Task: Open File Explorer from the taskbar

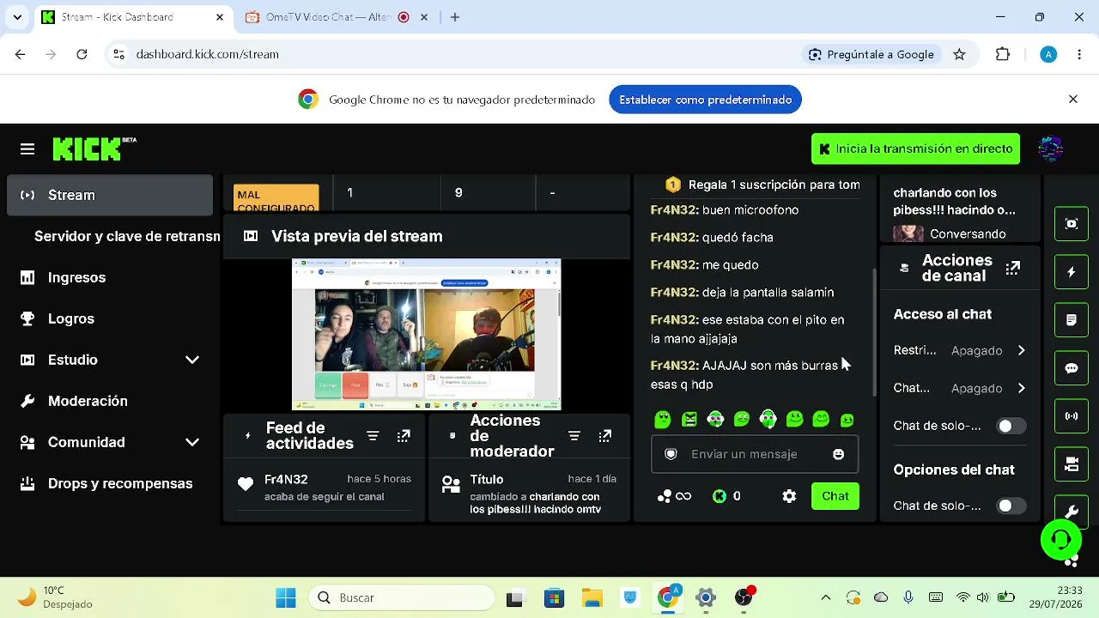Action: (x=592, y=597)
